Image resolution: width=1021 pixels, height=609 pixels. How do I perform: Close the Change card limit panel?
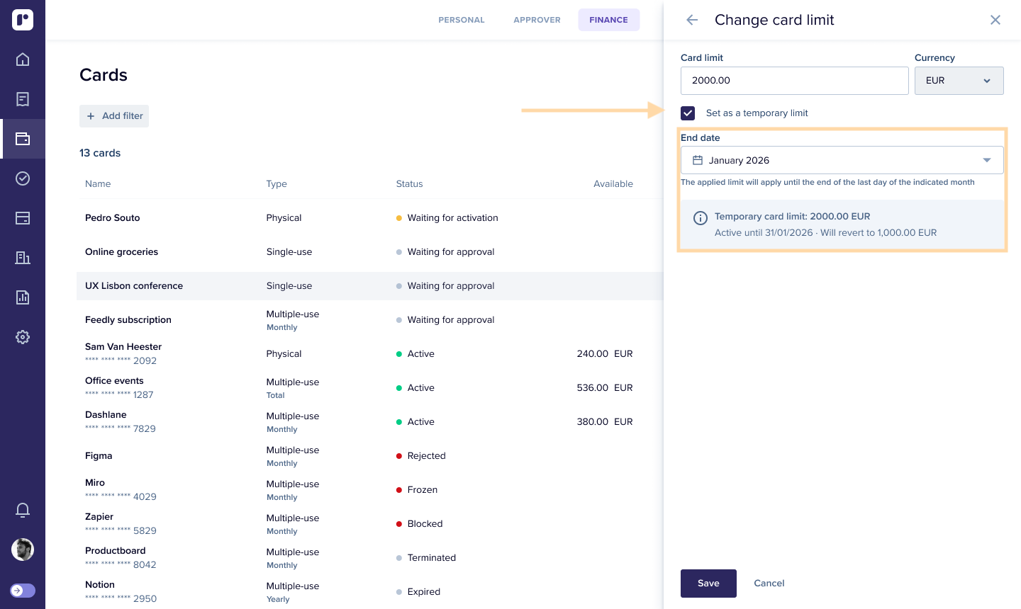pyautogui.click(x=995, y=20)
